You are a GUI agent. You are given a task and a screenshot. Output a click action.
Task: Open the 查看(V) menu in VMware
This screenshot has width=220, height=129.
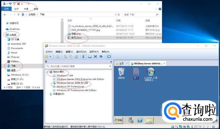click(69, 52)
